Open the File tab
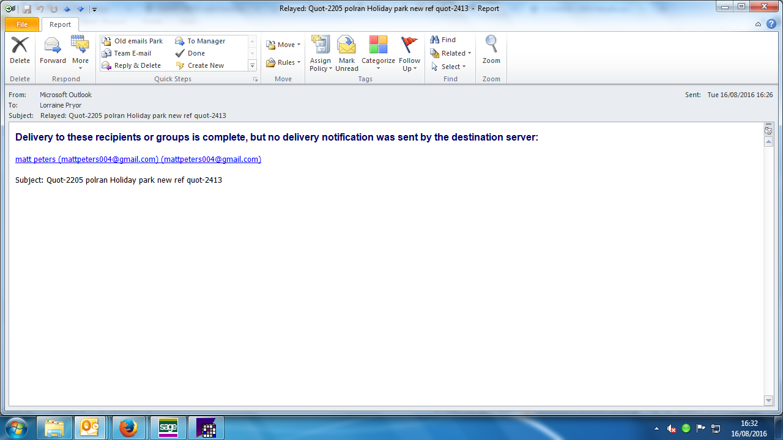This screenshot has height=440, width=783. [x=22, y=24]
